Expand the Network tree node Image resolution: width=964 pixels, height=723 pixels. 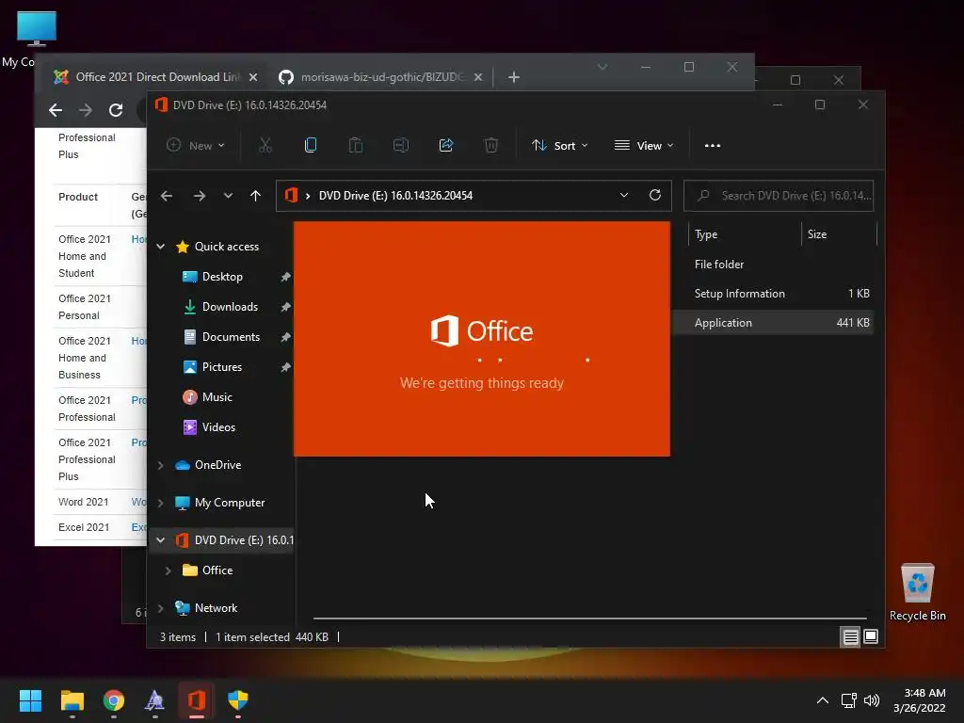pyautogui.click(x=160, y=608)
